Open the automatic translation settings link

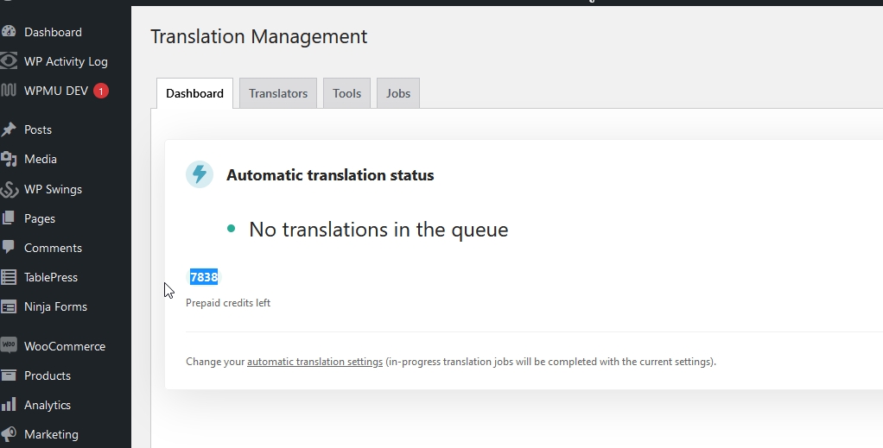(314, 362)
